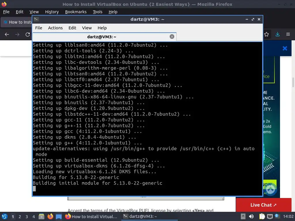Click the terminal icon in the title bar

(x=36, y=19)
